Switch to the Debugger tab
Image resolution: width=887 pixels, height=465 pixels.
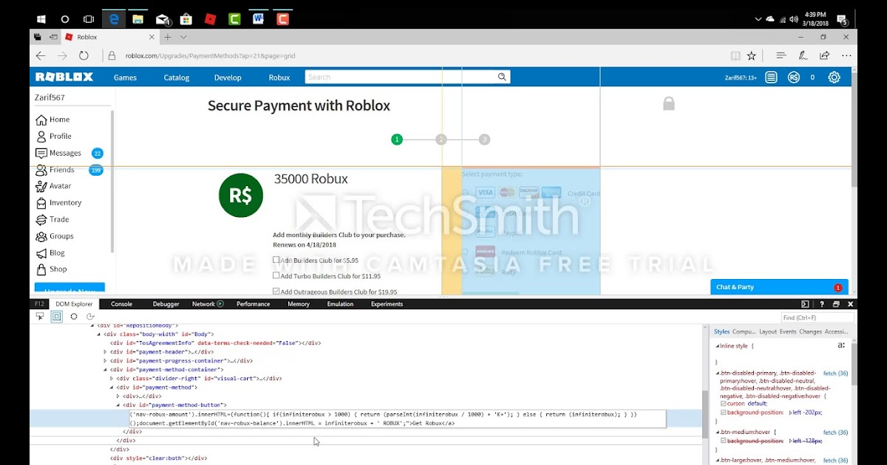coord(166,304)
